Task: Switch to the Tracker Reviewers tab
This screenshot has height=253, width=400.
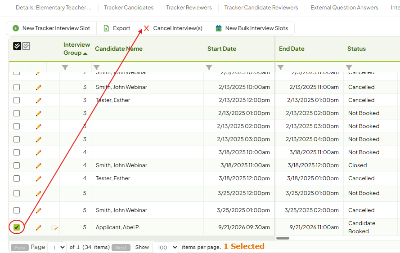Action: (x=189, y=8)
